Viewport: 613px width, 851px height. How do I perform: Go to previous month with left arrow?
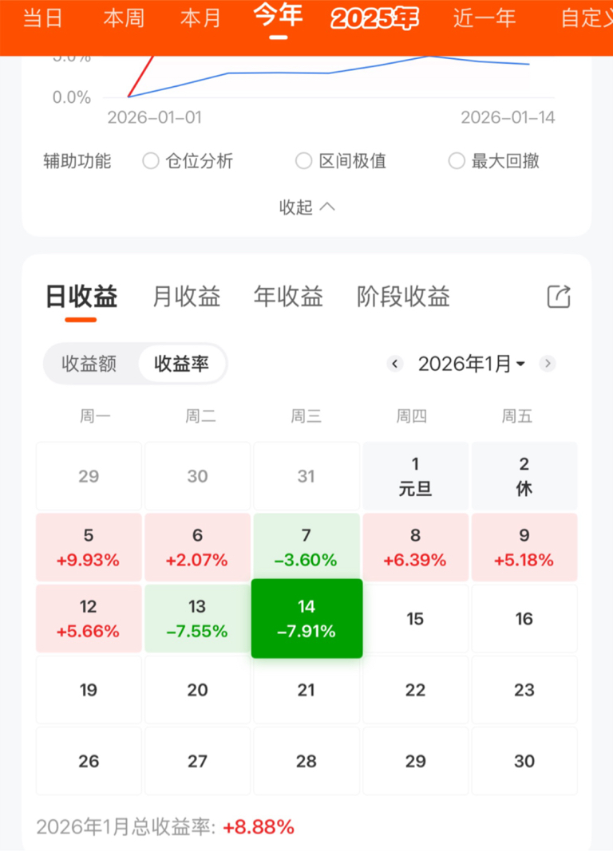pyautogui.click(x=395, y=364)
